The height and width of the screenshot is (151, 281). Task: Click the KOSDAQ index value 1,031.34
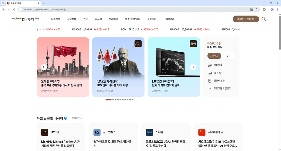tap(88, 29)
